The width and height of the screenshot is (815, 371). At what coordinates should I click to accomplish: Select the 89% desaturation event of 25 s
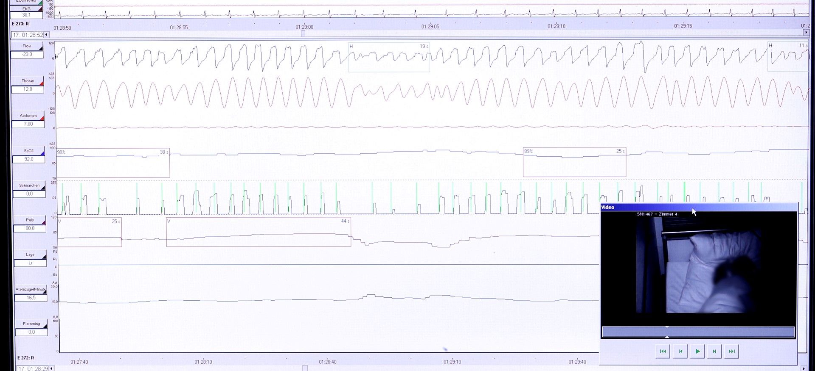574,162
